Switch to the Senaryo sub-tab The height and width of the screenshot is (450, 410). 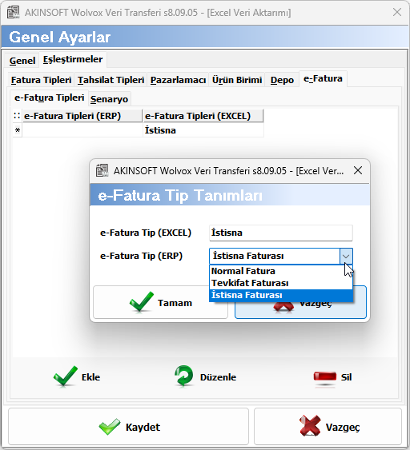109,99
